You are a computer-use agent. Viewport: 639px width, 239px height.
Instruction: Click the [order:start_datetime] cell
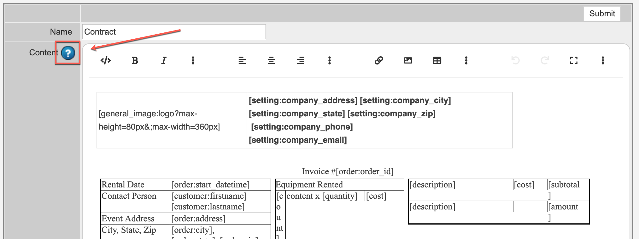220,185
